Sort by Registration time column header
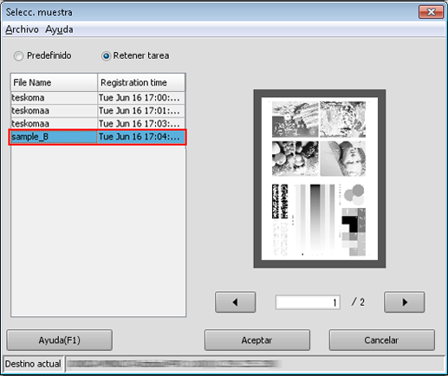This screenshot has height=376, width=448. point(141,82)
